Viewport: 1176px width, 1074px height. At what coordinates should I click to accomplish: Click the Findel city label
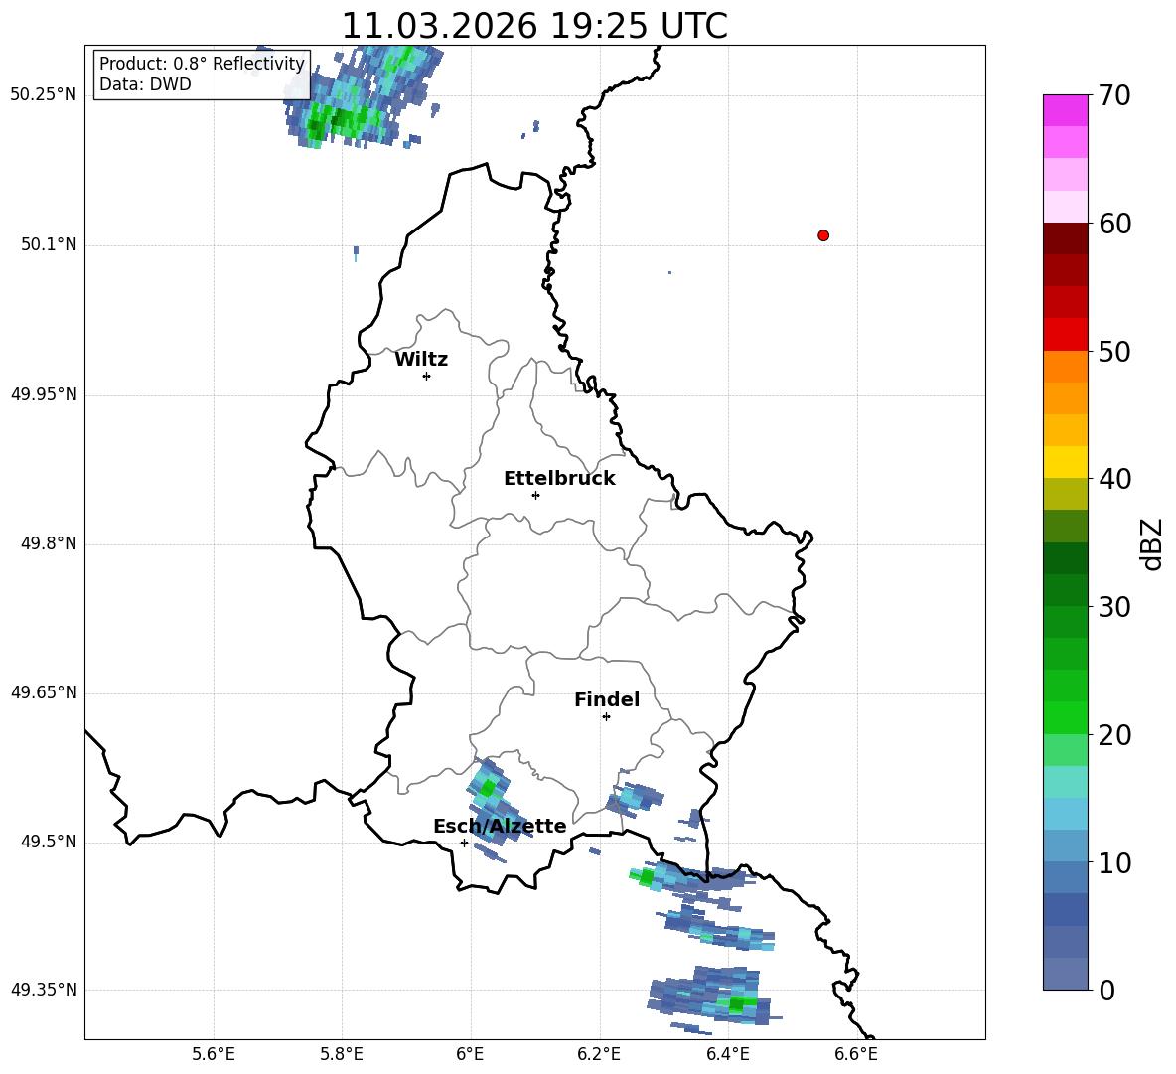607,699
